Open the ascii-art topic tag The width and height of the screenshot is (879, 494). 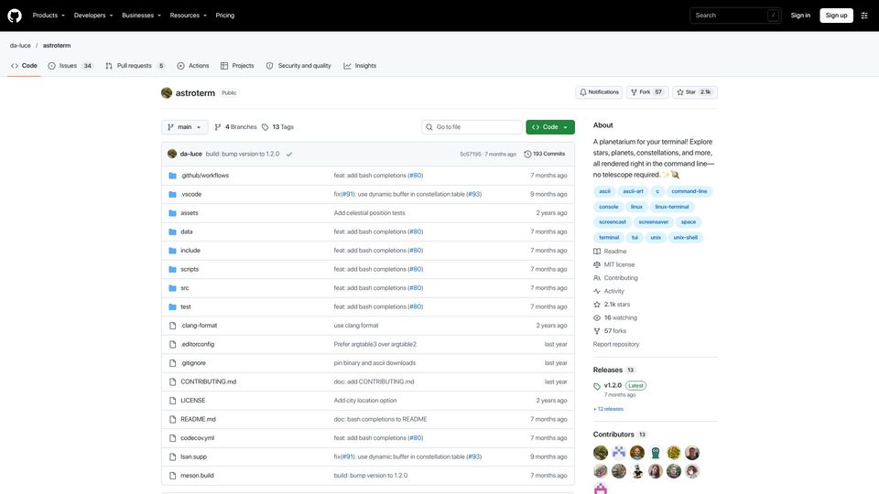coord(633,191)
